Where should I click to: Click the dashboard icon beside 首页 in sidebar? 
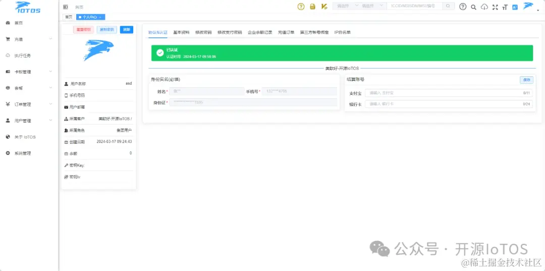(x=8, y=23)
